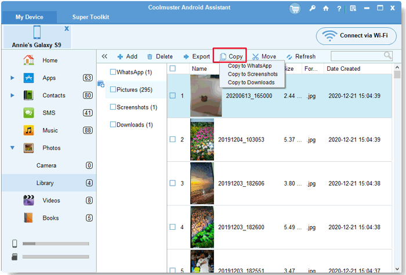Open the help question mark icon

pos(339,9)
